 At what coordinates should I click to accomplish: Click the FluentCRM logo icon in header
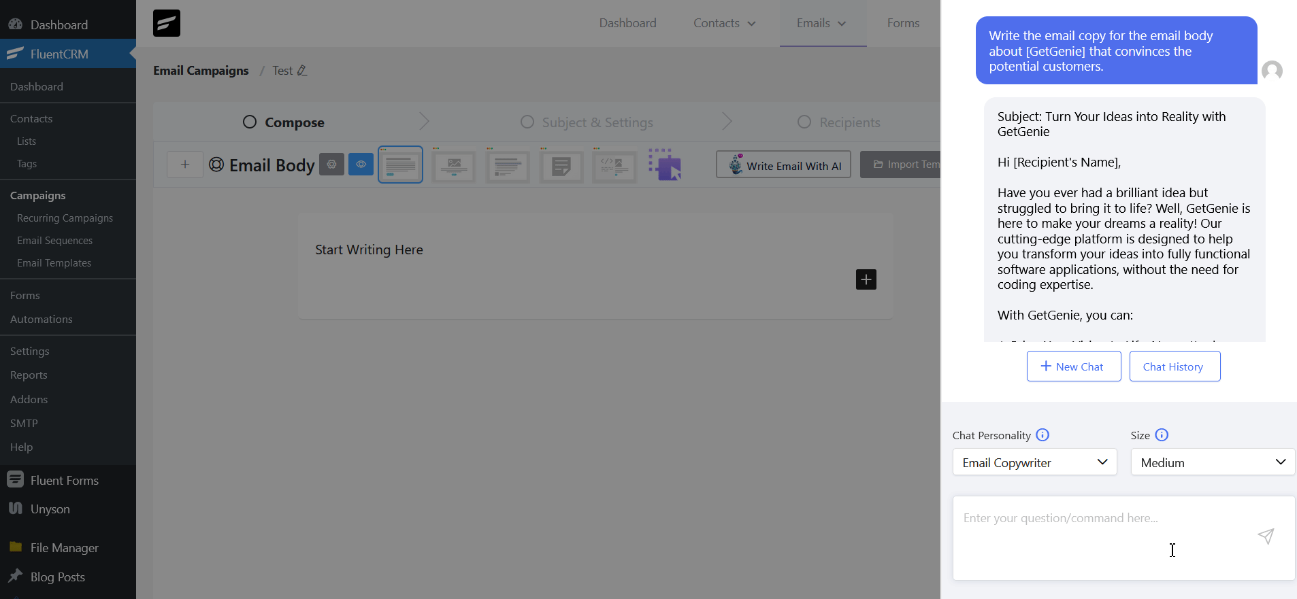click(167, 23)
